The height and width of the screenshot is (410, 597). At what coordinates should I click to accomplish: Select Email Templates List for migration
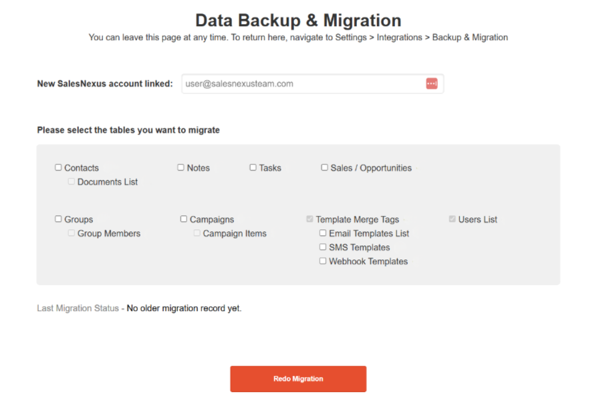[x=322, y=233]
